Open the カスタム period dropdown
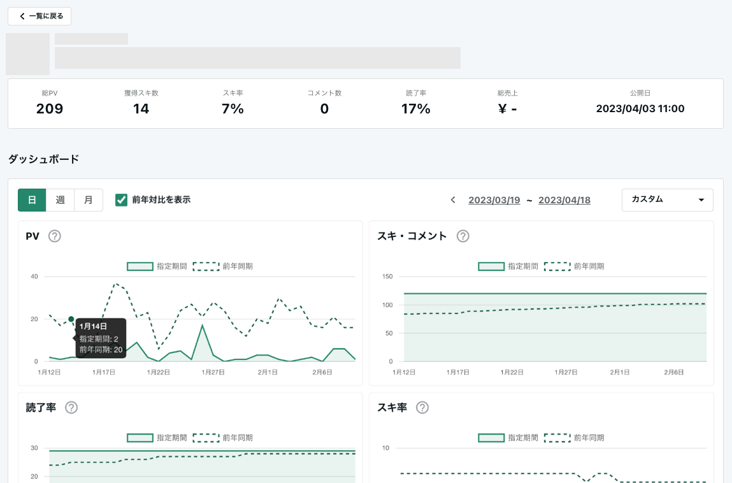Image resolution: width=732 pixels, height=483 pixels. tap(667, 200)
